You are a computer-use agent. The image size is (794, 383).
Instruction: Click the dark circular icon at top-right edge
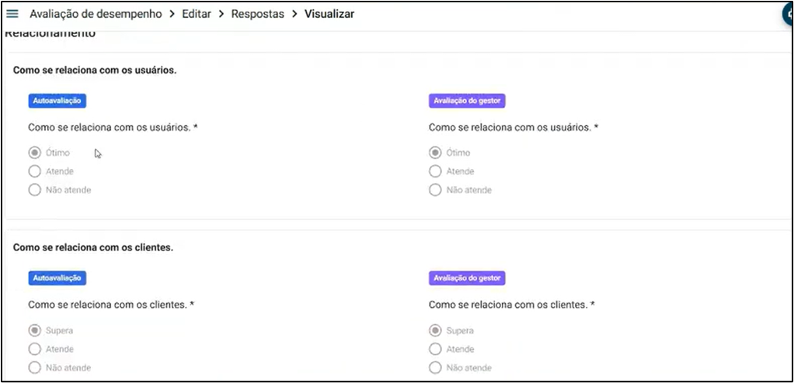[788, 14]
